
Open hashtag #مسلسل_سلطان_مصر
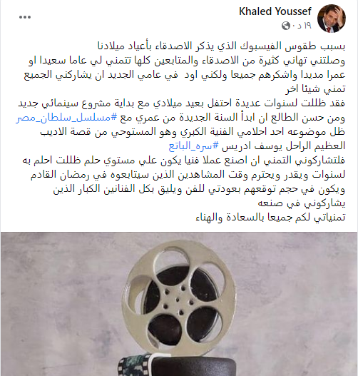coord(66,118)
